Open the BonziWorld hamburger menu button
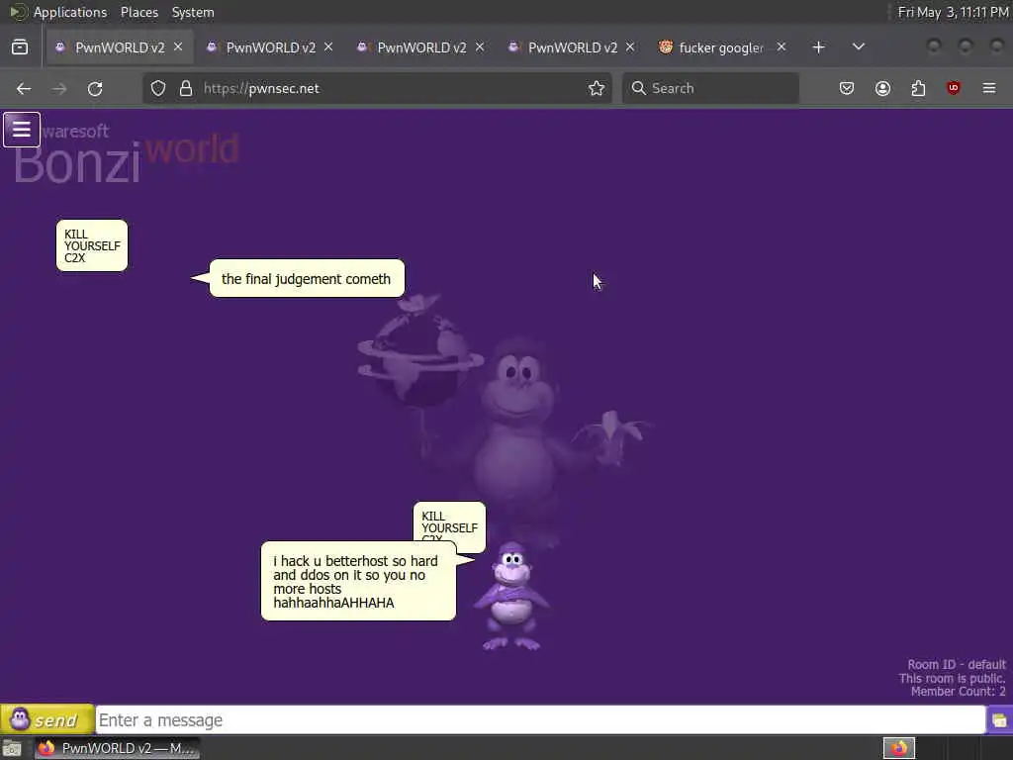 [22, 130]
